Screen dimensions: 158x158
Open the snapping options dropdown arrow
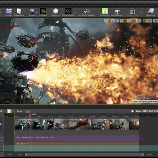pos(14,111)
